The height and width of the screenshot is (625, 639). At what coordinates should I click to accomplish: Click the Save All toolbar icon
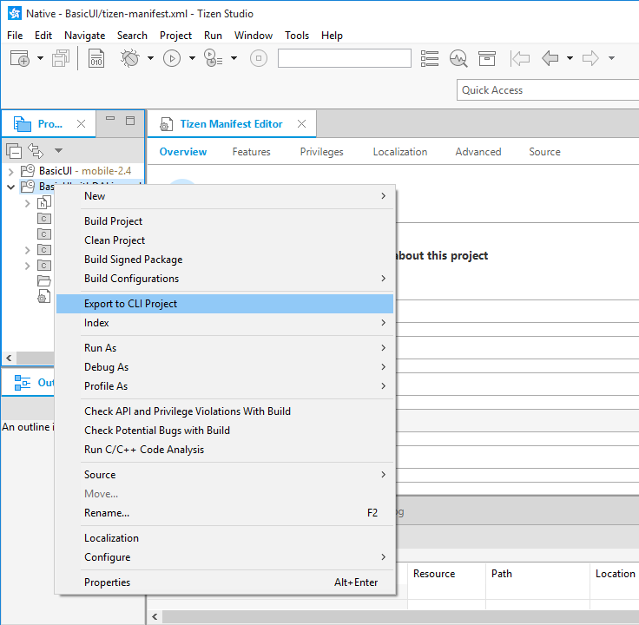point(60,59)
